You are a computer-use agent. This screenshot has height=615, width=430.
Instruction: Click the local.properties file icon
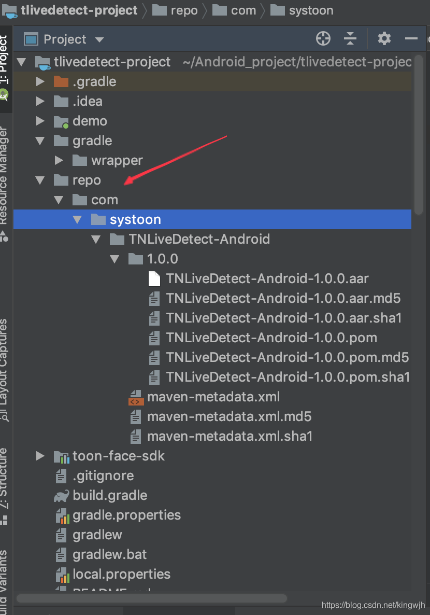62,575
